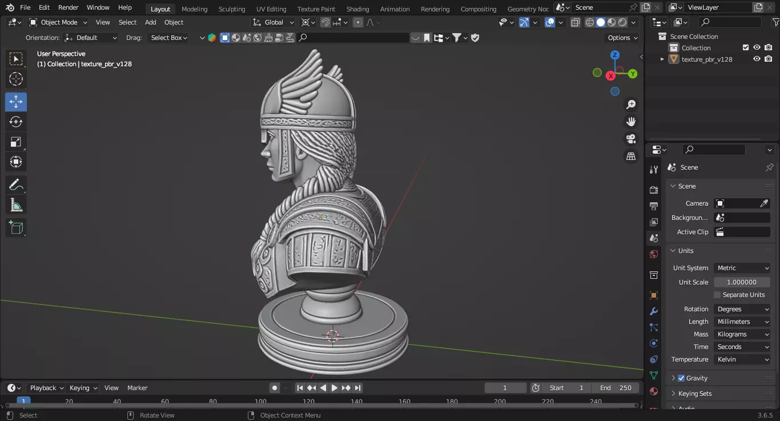Open the World properties tab
780x421 pixels.
click(x=654, y=254)
